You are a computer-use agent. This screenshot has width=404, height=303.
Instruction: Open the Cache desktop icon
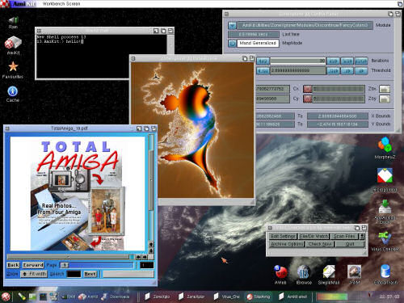click(13, 91)
